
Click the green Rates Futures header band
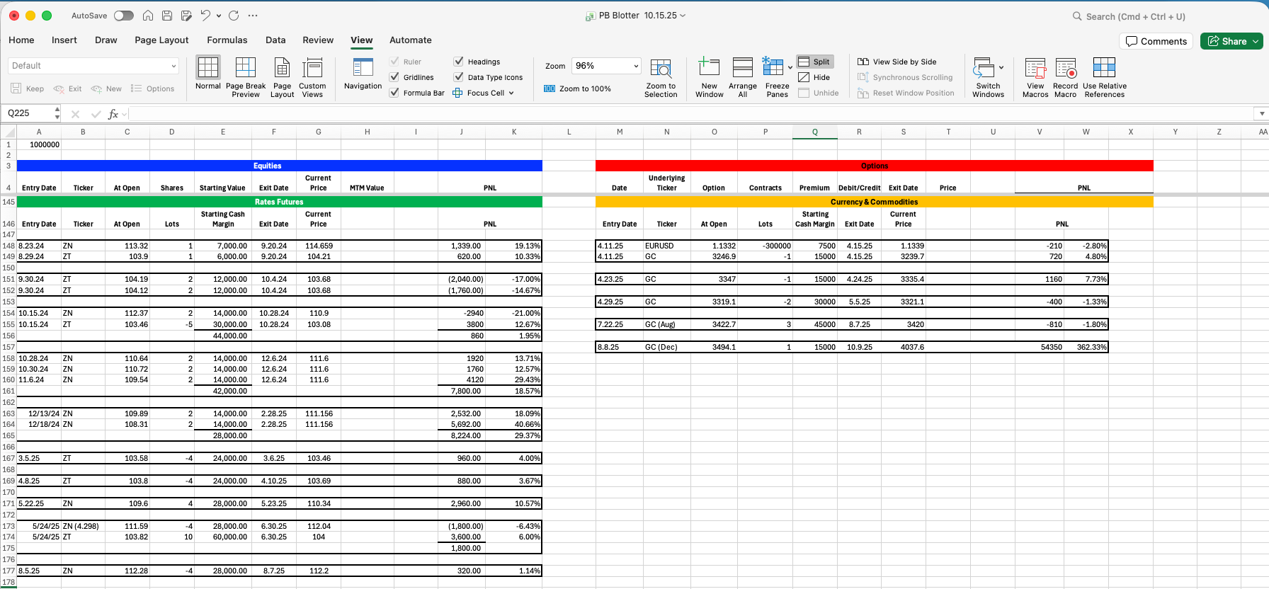point(280,202)
